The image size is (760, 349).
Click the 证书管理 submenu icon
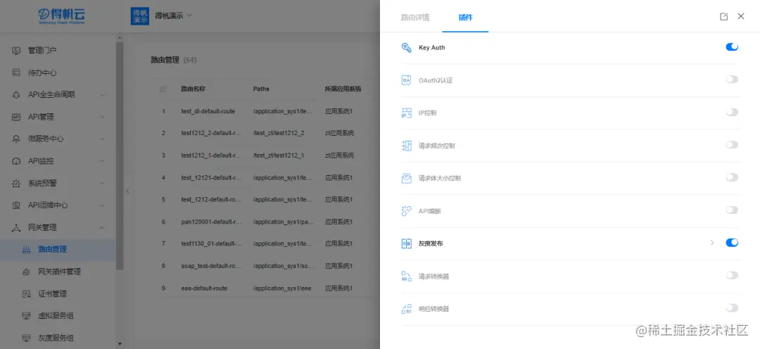(x=27, y=293)
